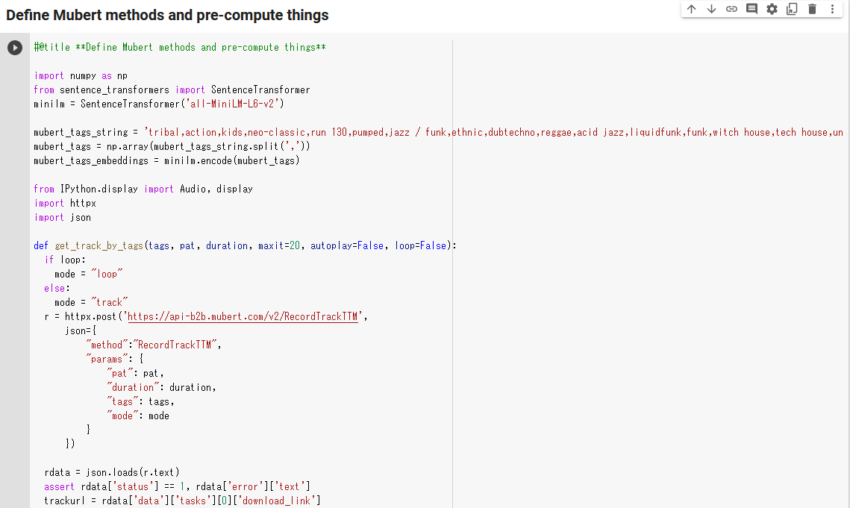Screen dimensions: 850x508
Task: Copy link to this cell
Action: [x=731, y=9]
